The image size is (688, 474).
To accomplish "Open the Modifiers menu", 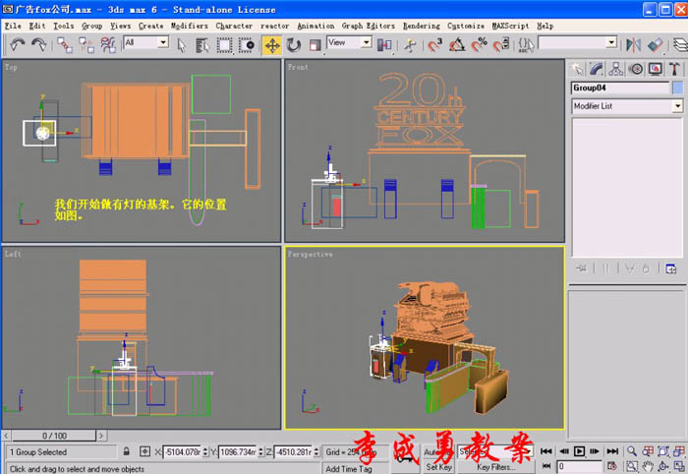I will pyautogui.click(x=189, y=26).
